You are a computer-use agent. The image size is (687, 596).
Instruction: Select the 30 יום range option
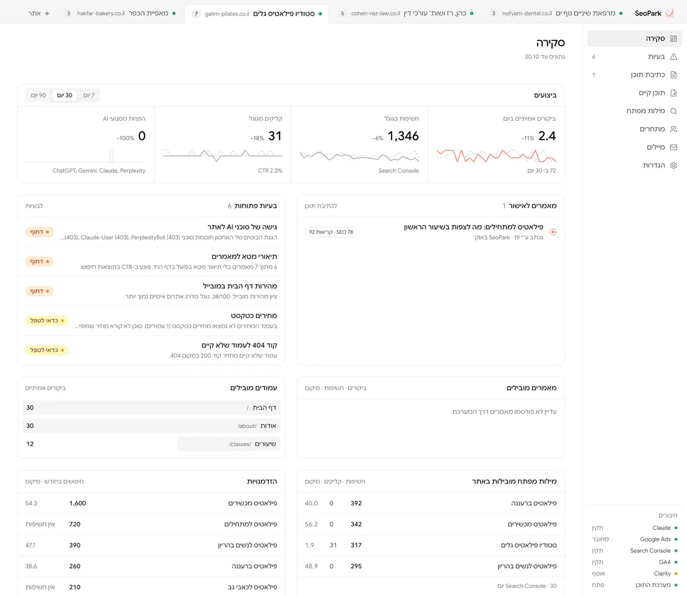pos(65,95)
